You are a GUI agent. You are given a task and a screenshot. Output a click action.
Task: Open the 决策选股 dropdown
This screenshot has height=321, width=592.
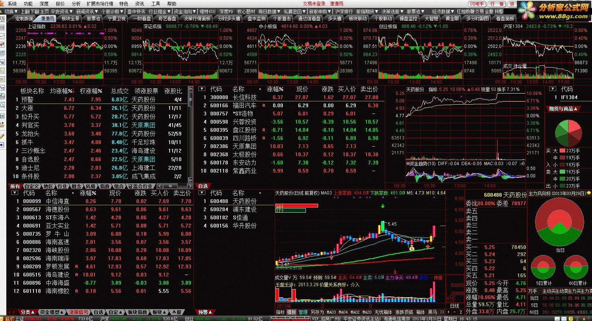(x=392, y=12)
